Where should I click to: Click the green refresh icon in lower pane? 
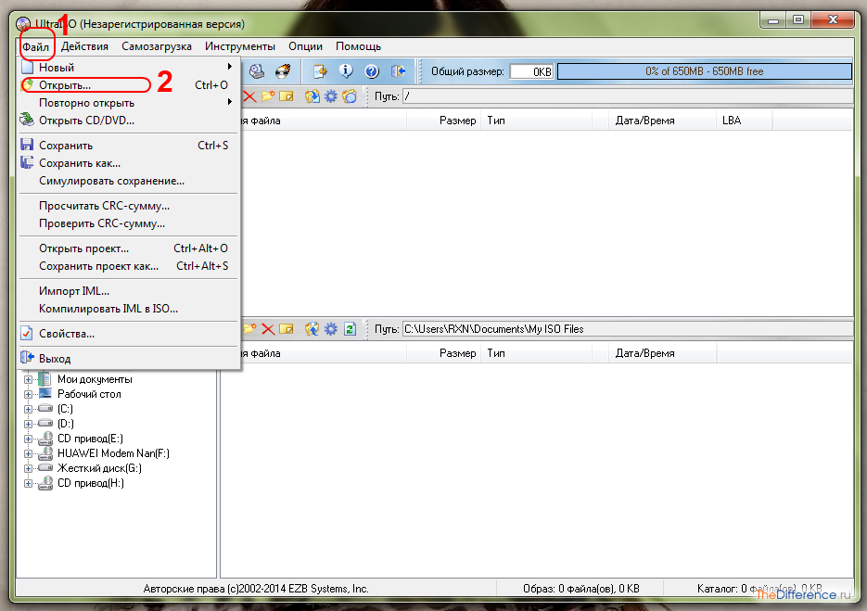click(351, 328)
